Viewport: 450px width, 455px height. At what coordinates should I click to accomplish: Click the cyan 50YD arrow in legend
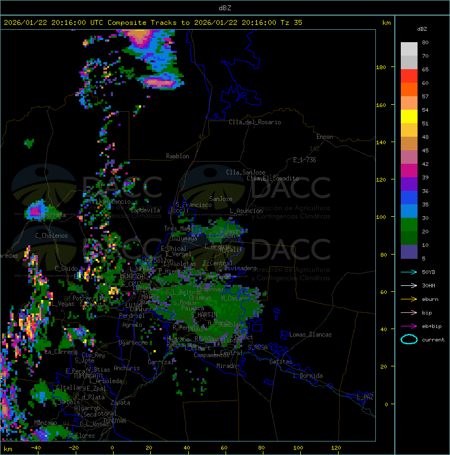point(409,272)
